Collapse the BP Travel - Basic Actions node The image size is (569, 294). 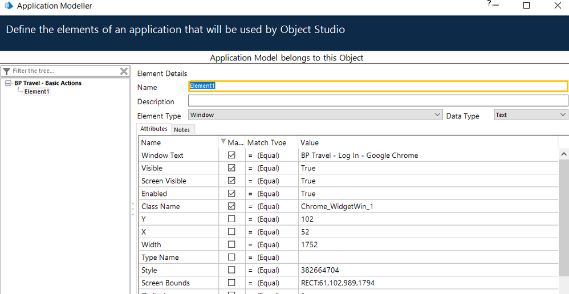coord(9,83)
